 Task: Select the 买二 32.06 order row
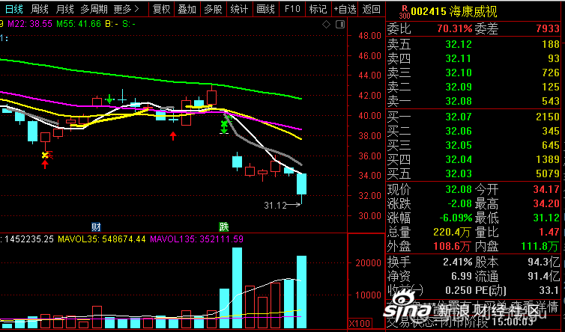(x=473, y=131)
